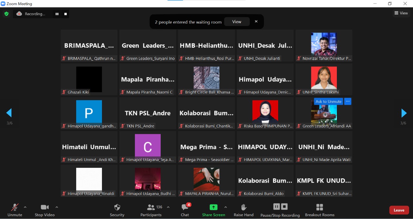Open the Chat panel

click(185, 210)
